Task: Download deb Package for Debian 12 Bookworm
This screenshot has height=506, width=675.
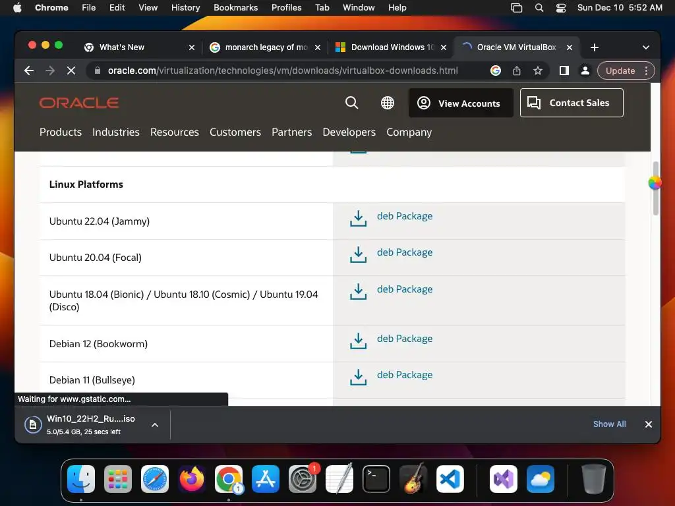Action: 405,339
